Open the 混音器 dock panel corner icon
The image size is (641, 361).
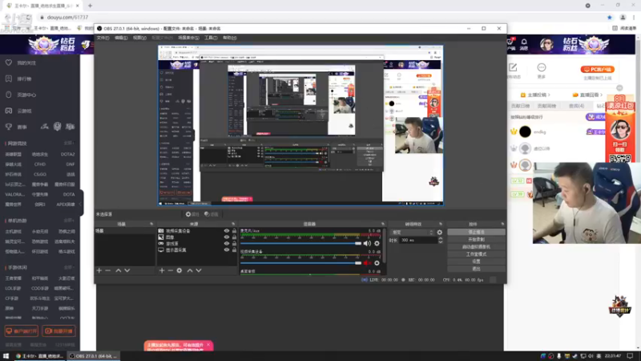(x=383, y=225)
